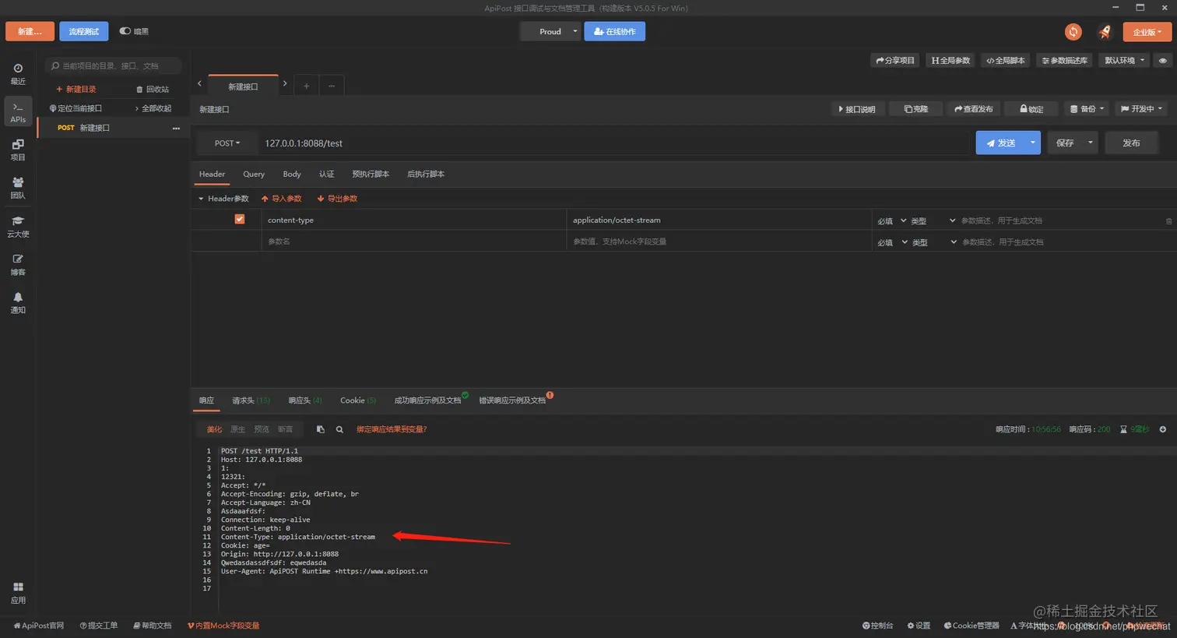Image resolution: width=1177 pixels, height=638 pixels.
Task: Click the 发布 publish button
Action: point(1131,143)
